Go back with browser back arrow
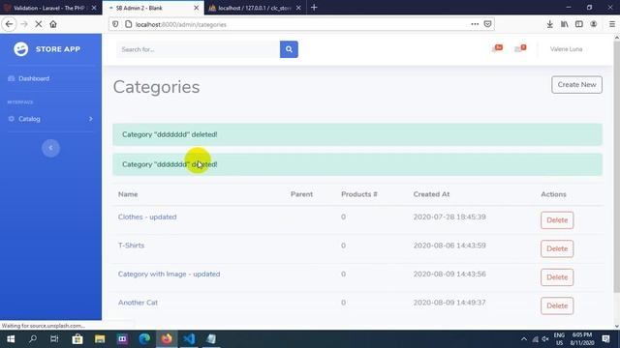The width and height of the screenshot is (620, 348). pos(9,24)
